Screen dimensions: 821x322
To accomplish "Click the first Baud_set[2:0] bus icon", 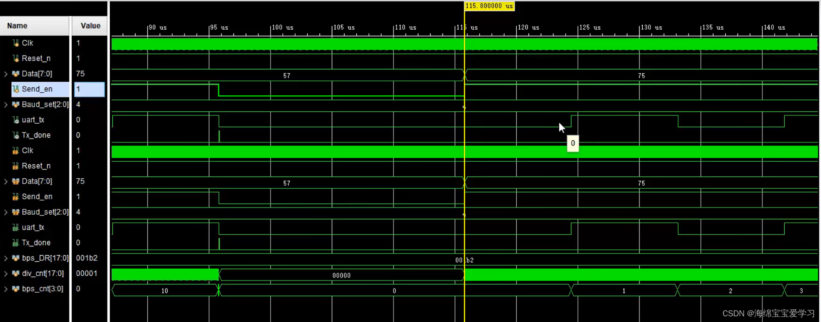I will [16, 104].
